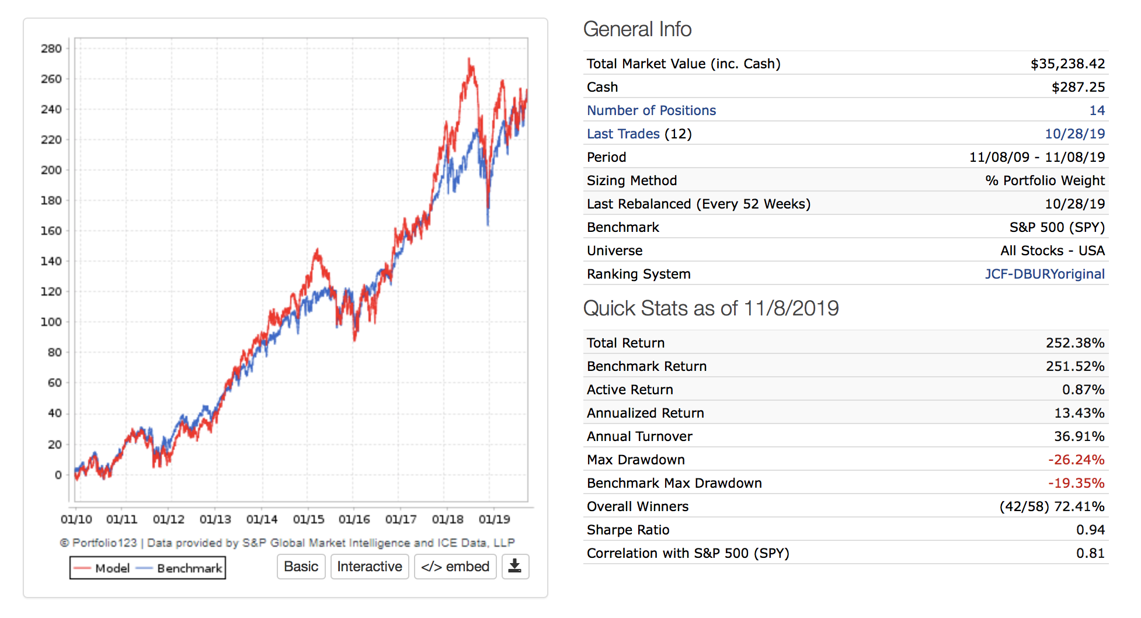
Task: Click the blue Benchmark legend entry
Action: click(181, 568)
